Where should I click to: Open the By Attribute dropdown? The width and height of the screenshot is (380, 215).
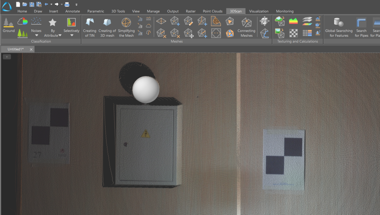(x=53, y=33)
